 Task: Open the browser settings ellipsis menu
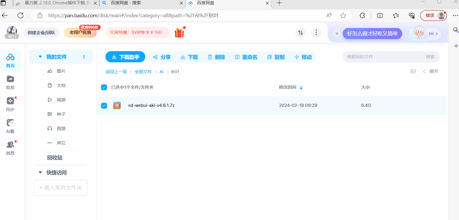pos(455,16)
